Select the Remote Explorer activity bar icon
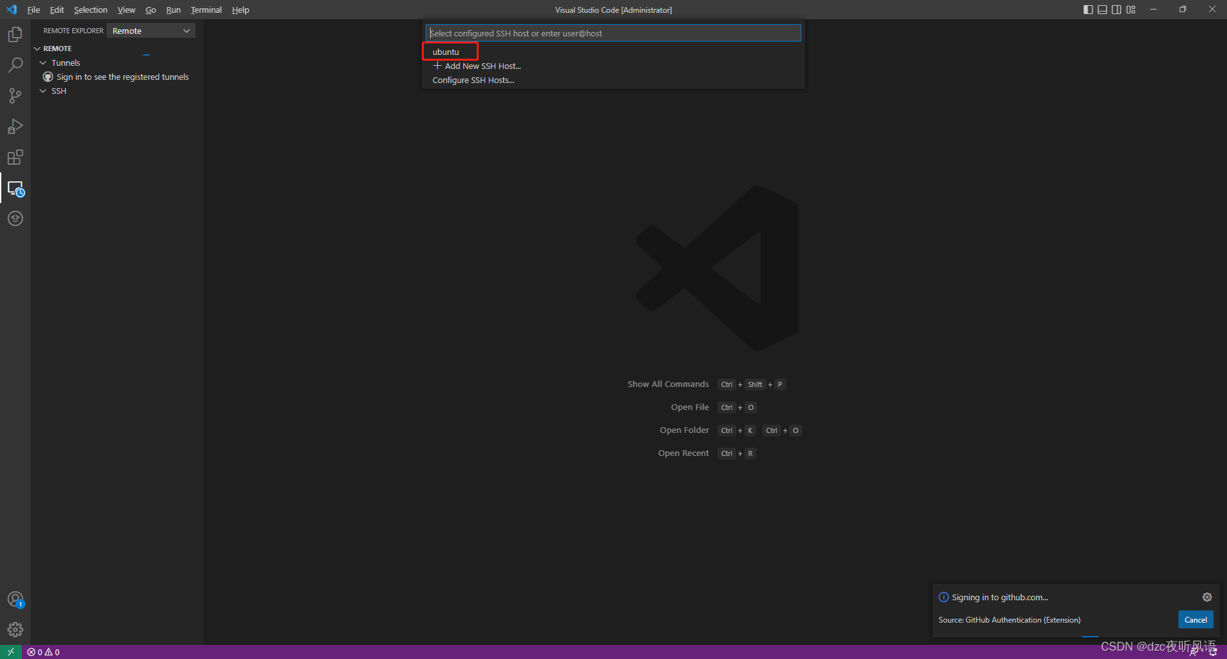 click(15, 188)
